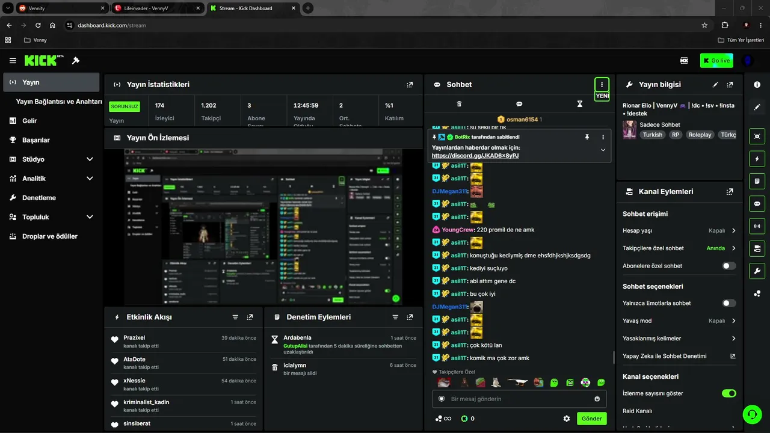
Task: Go to Gelir in sidebar
Action: pyautogui.click(x=51, y=121)
